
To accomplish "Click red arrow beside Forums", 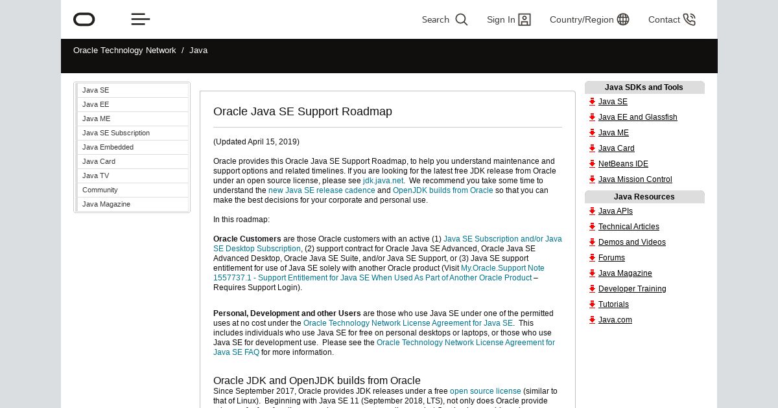I will point(592,258).
